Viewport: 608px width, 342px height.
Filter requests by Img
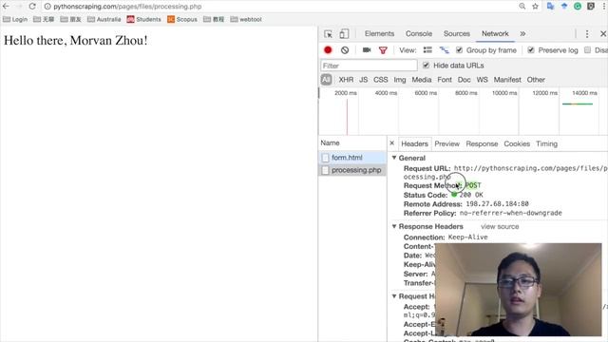click(x=400, y=80)
